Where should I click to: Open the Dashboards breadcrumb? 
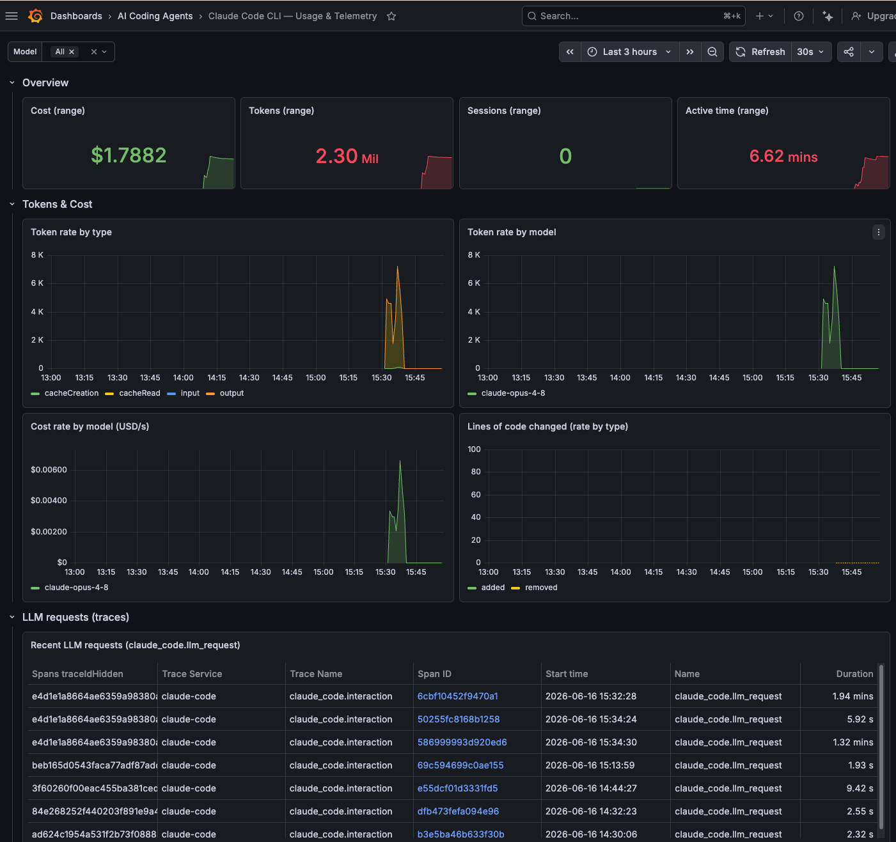(76, 16)
